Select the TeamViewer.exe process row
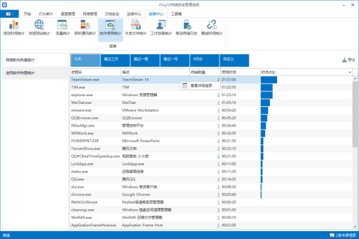The height and width of the screenshot is (239, 359). pos(211,79)
